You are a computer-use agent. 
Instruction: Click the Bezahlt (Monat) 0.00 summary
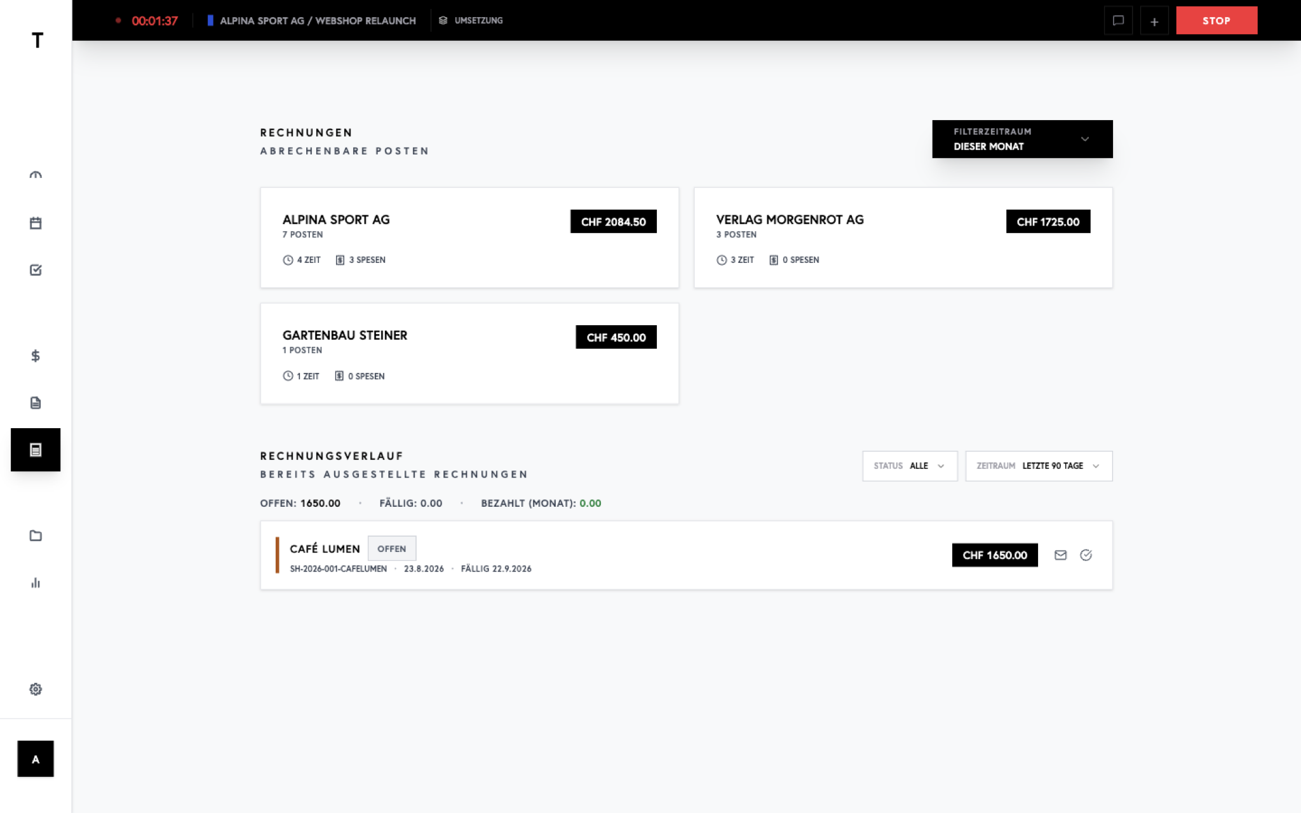click(x=541, y=503)
